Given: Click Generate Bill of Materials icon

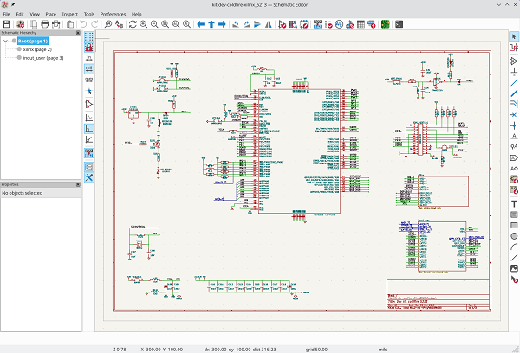Looking at the screenshot, I should click(x=372, y=24).
